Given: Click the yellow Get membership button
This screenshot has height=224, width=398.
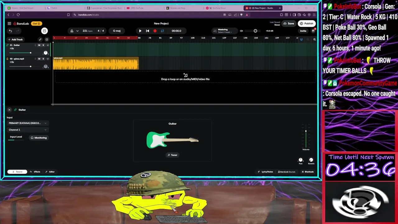Looking at the screenshot, I should 36,24.
